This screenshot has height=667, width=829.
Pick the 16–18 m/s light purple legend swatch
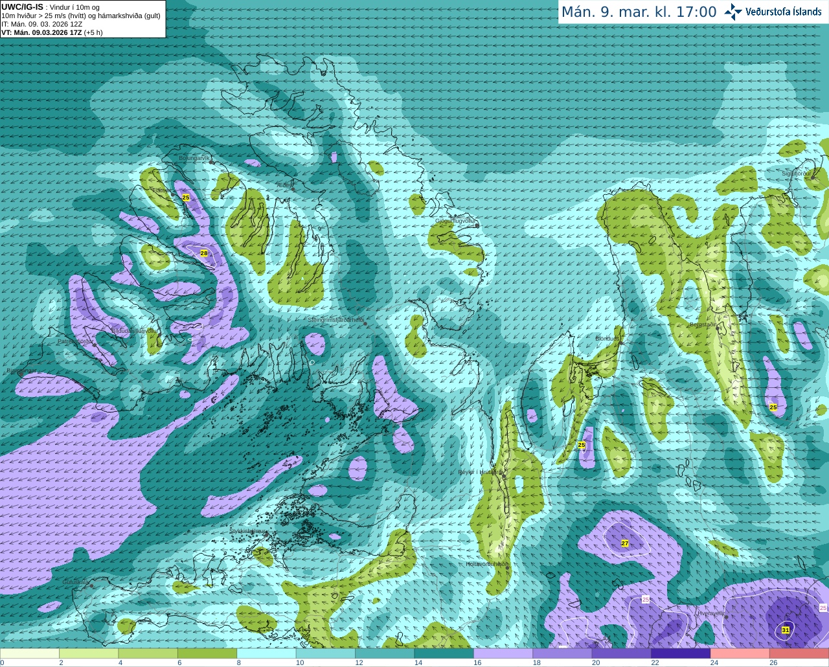click(503, 653)
